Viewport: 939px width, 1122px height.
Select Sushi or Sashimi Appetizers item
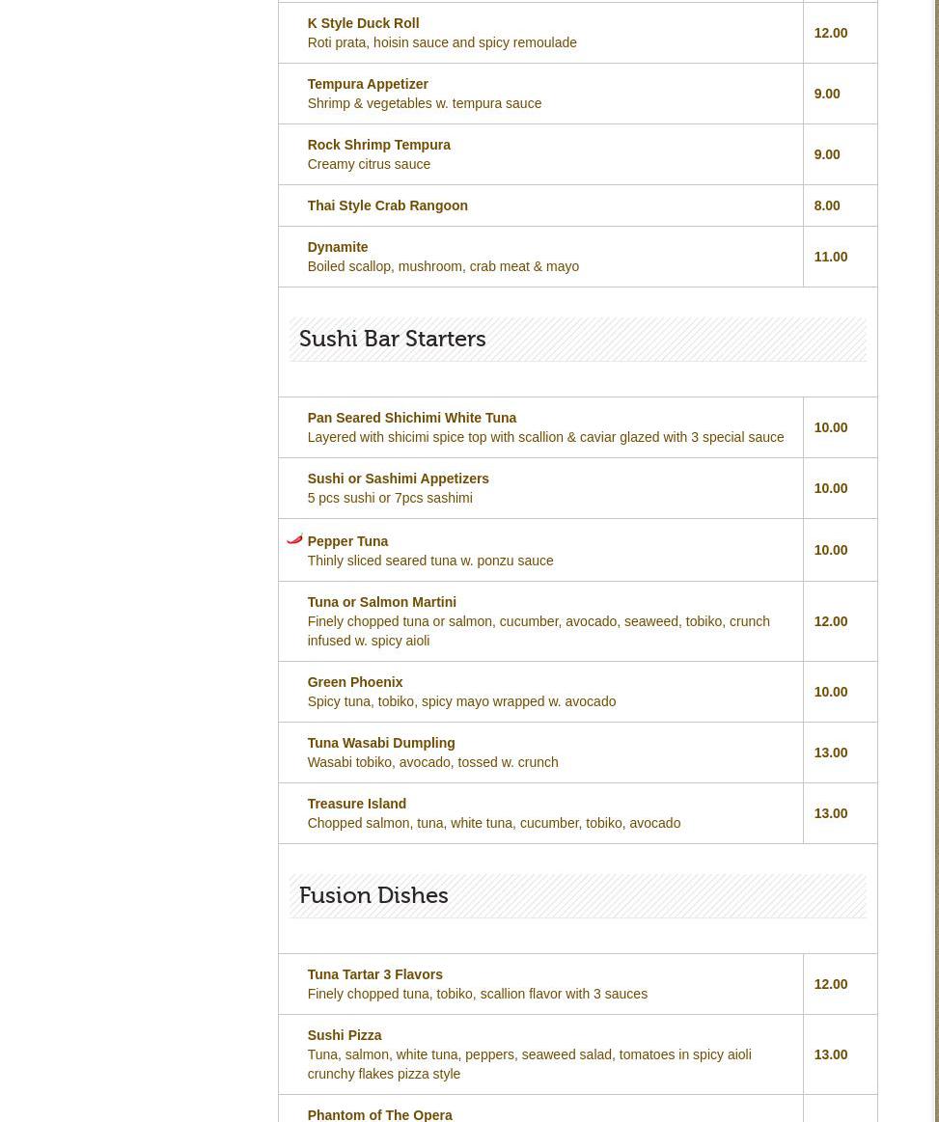point(398,479)
